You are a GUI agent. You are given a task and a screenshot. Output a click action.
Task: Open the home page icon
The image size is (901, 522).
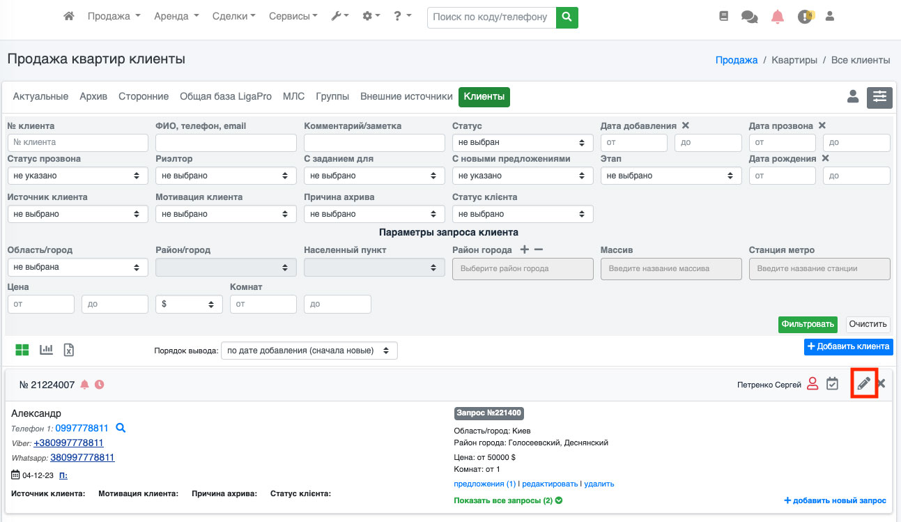(69, 16)
